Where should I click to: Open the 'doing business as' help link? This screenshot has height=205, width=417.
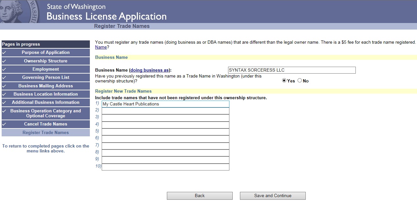[x=150, y=70]
